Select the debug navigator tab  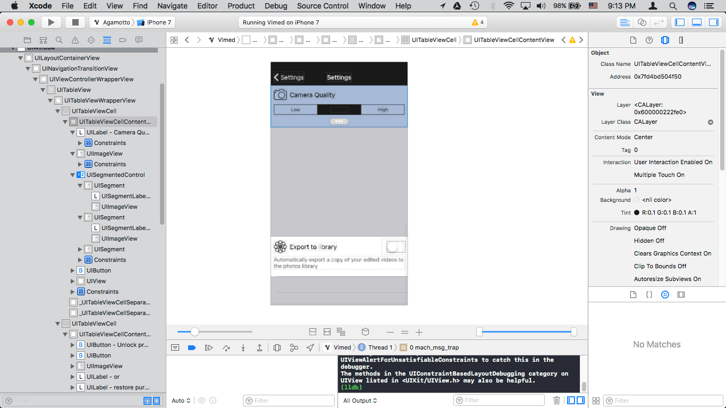tap(107, 40)
